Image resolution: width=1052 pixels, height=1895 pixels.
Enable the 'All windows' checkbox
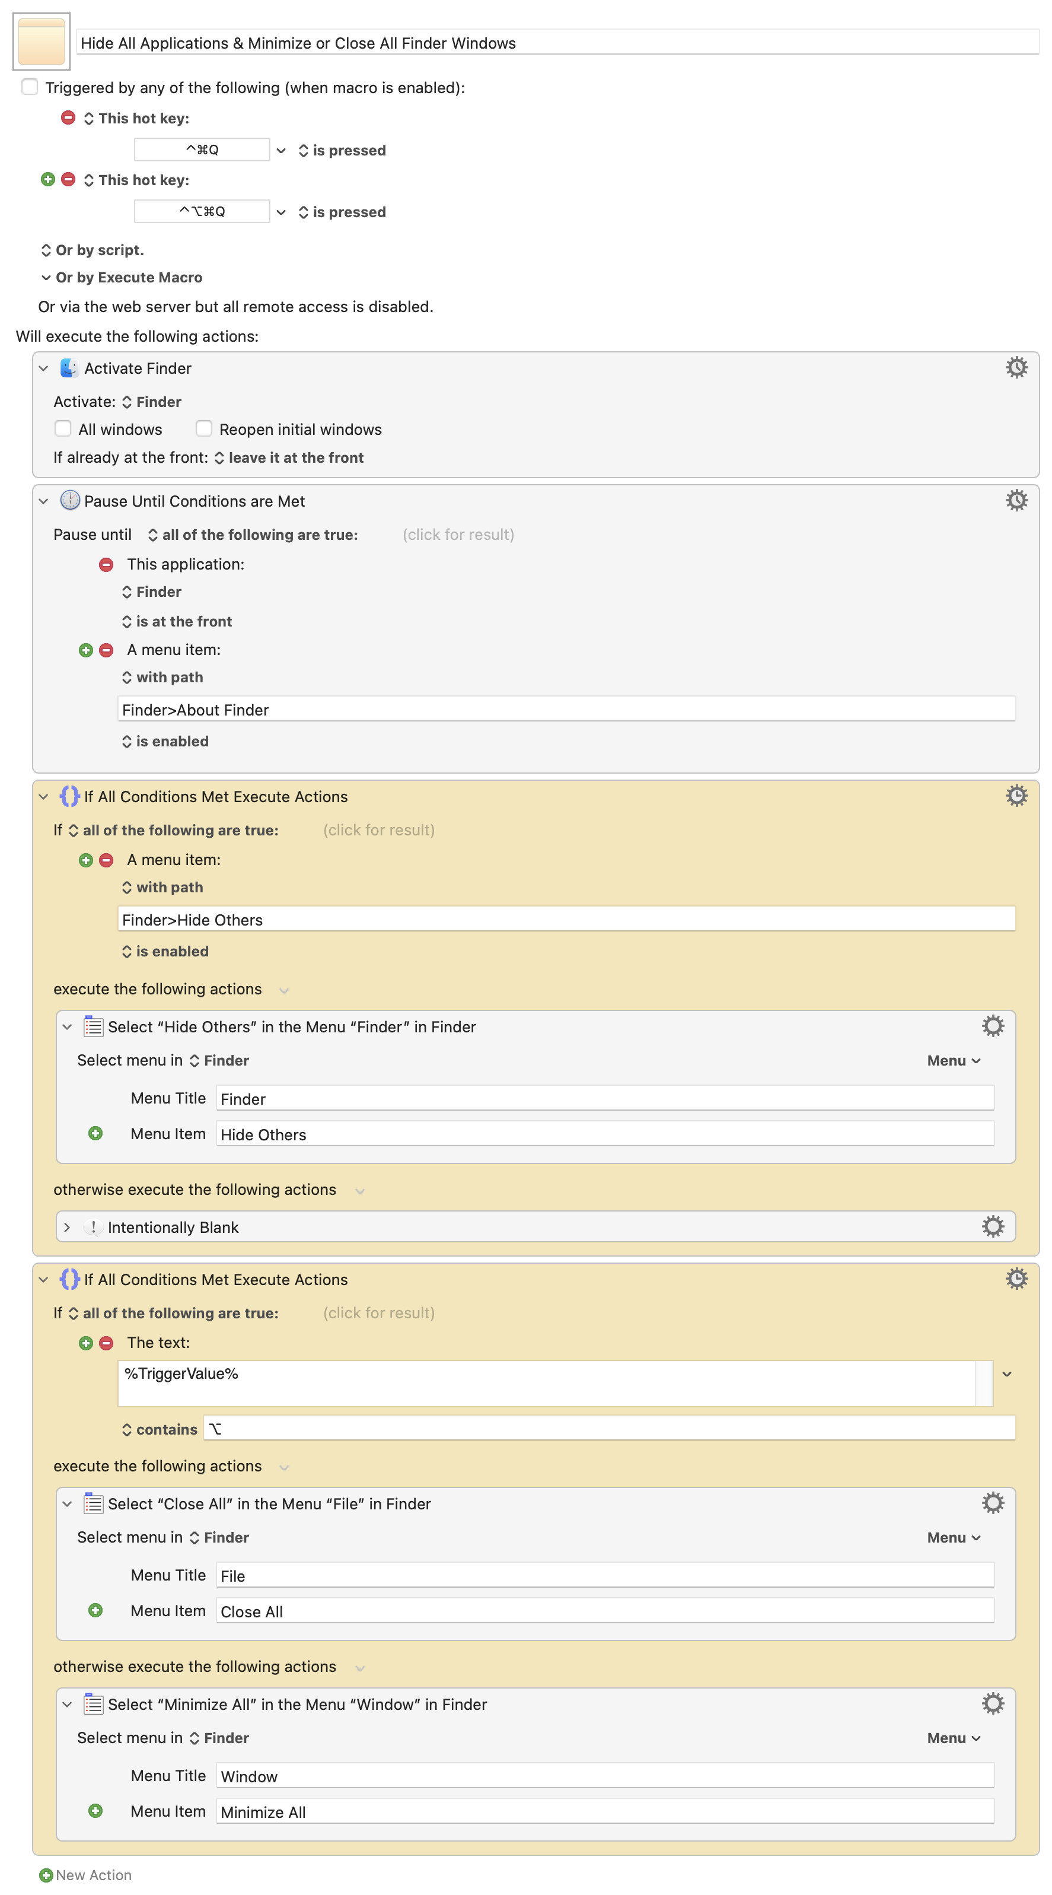pos(63,428)
